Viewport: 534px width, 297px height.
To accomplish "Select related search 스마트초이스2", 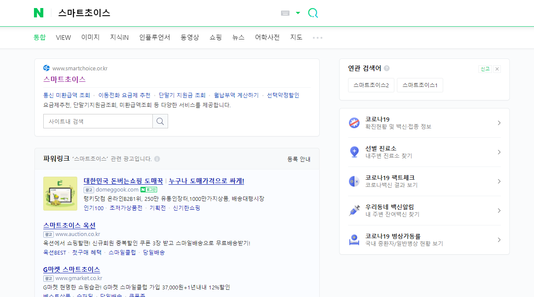I will (371, 85).
